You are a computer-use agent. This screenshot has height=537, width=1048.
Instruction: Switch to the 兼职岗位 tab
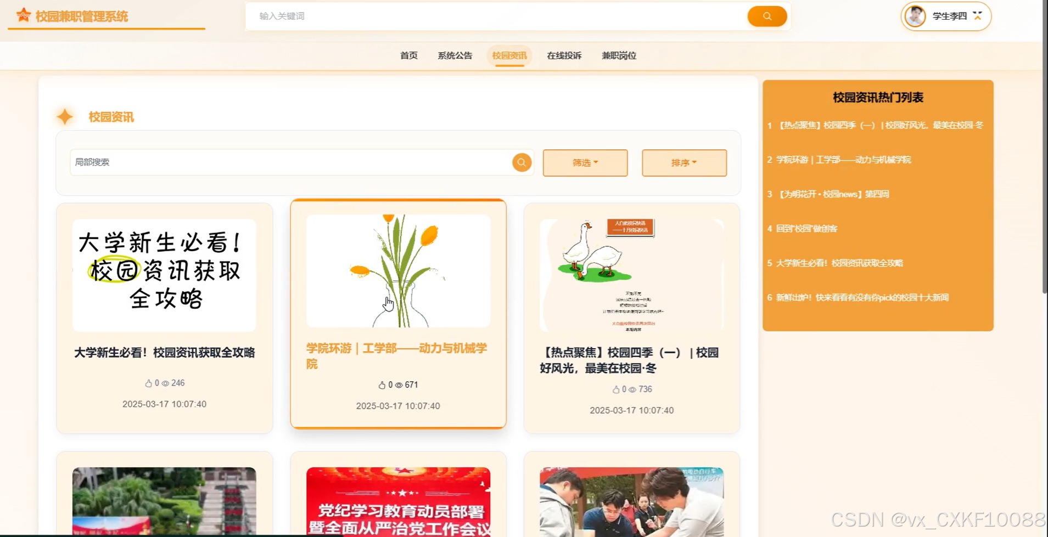coord(619,55)
